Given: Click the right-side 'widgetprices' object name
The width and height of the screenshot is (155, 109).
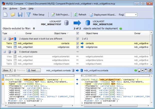Looking at the screenshot, I should click(x=91, y=47).
